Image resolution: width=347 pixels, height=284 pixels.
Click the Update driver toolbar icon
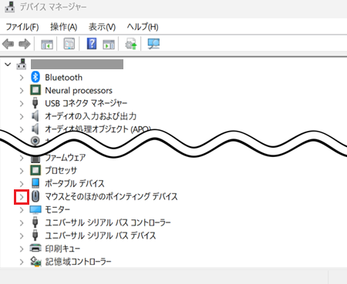point(131,44)
